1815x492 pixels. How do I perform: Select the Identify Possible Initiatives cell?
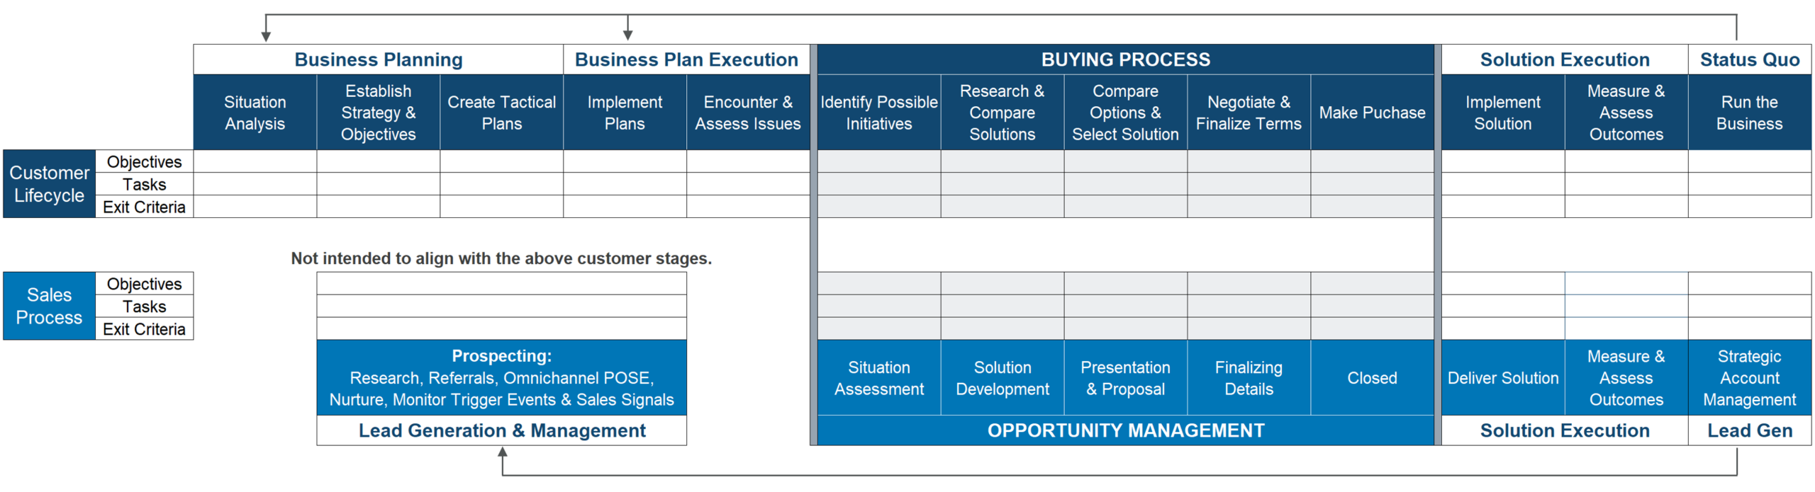click(878, 113)
